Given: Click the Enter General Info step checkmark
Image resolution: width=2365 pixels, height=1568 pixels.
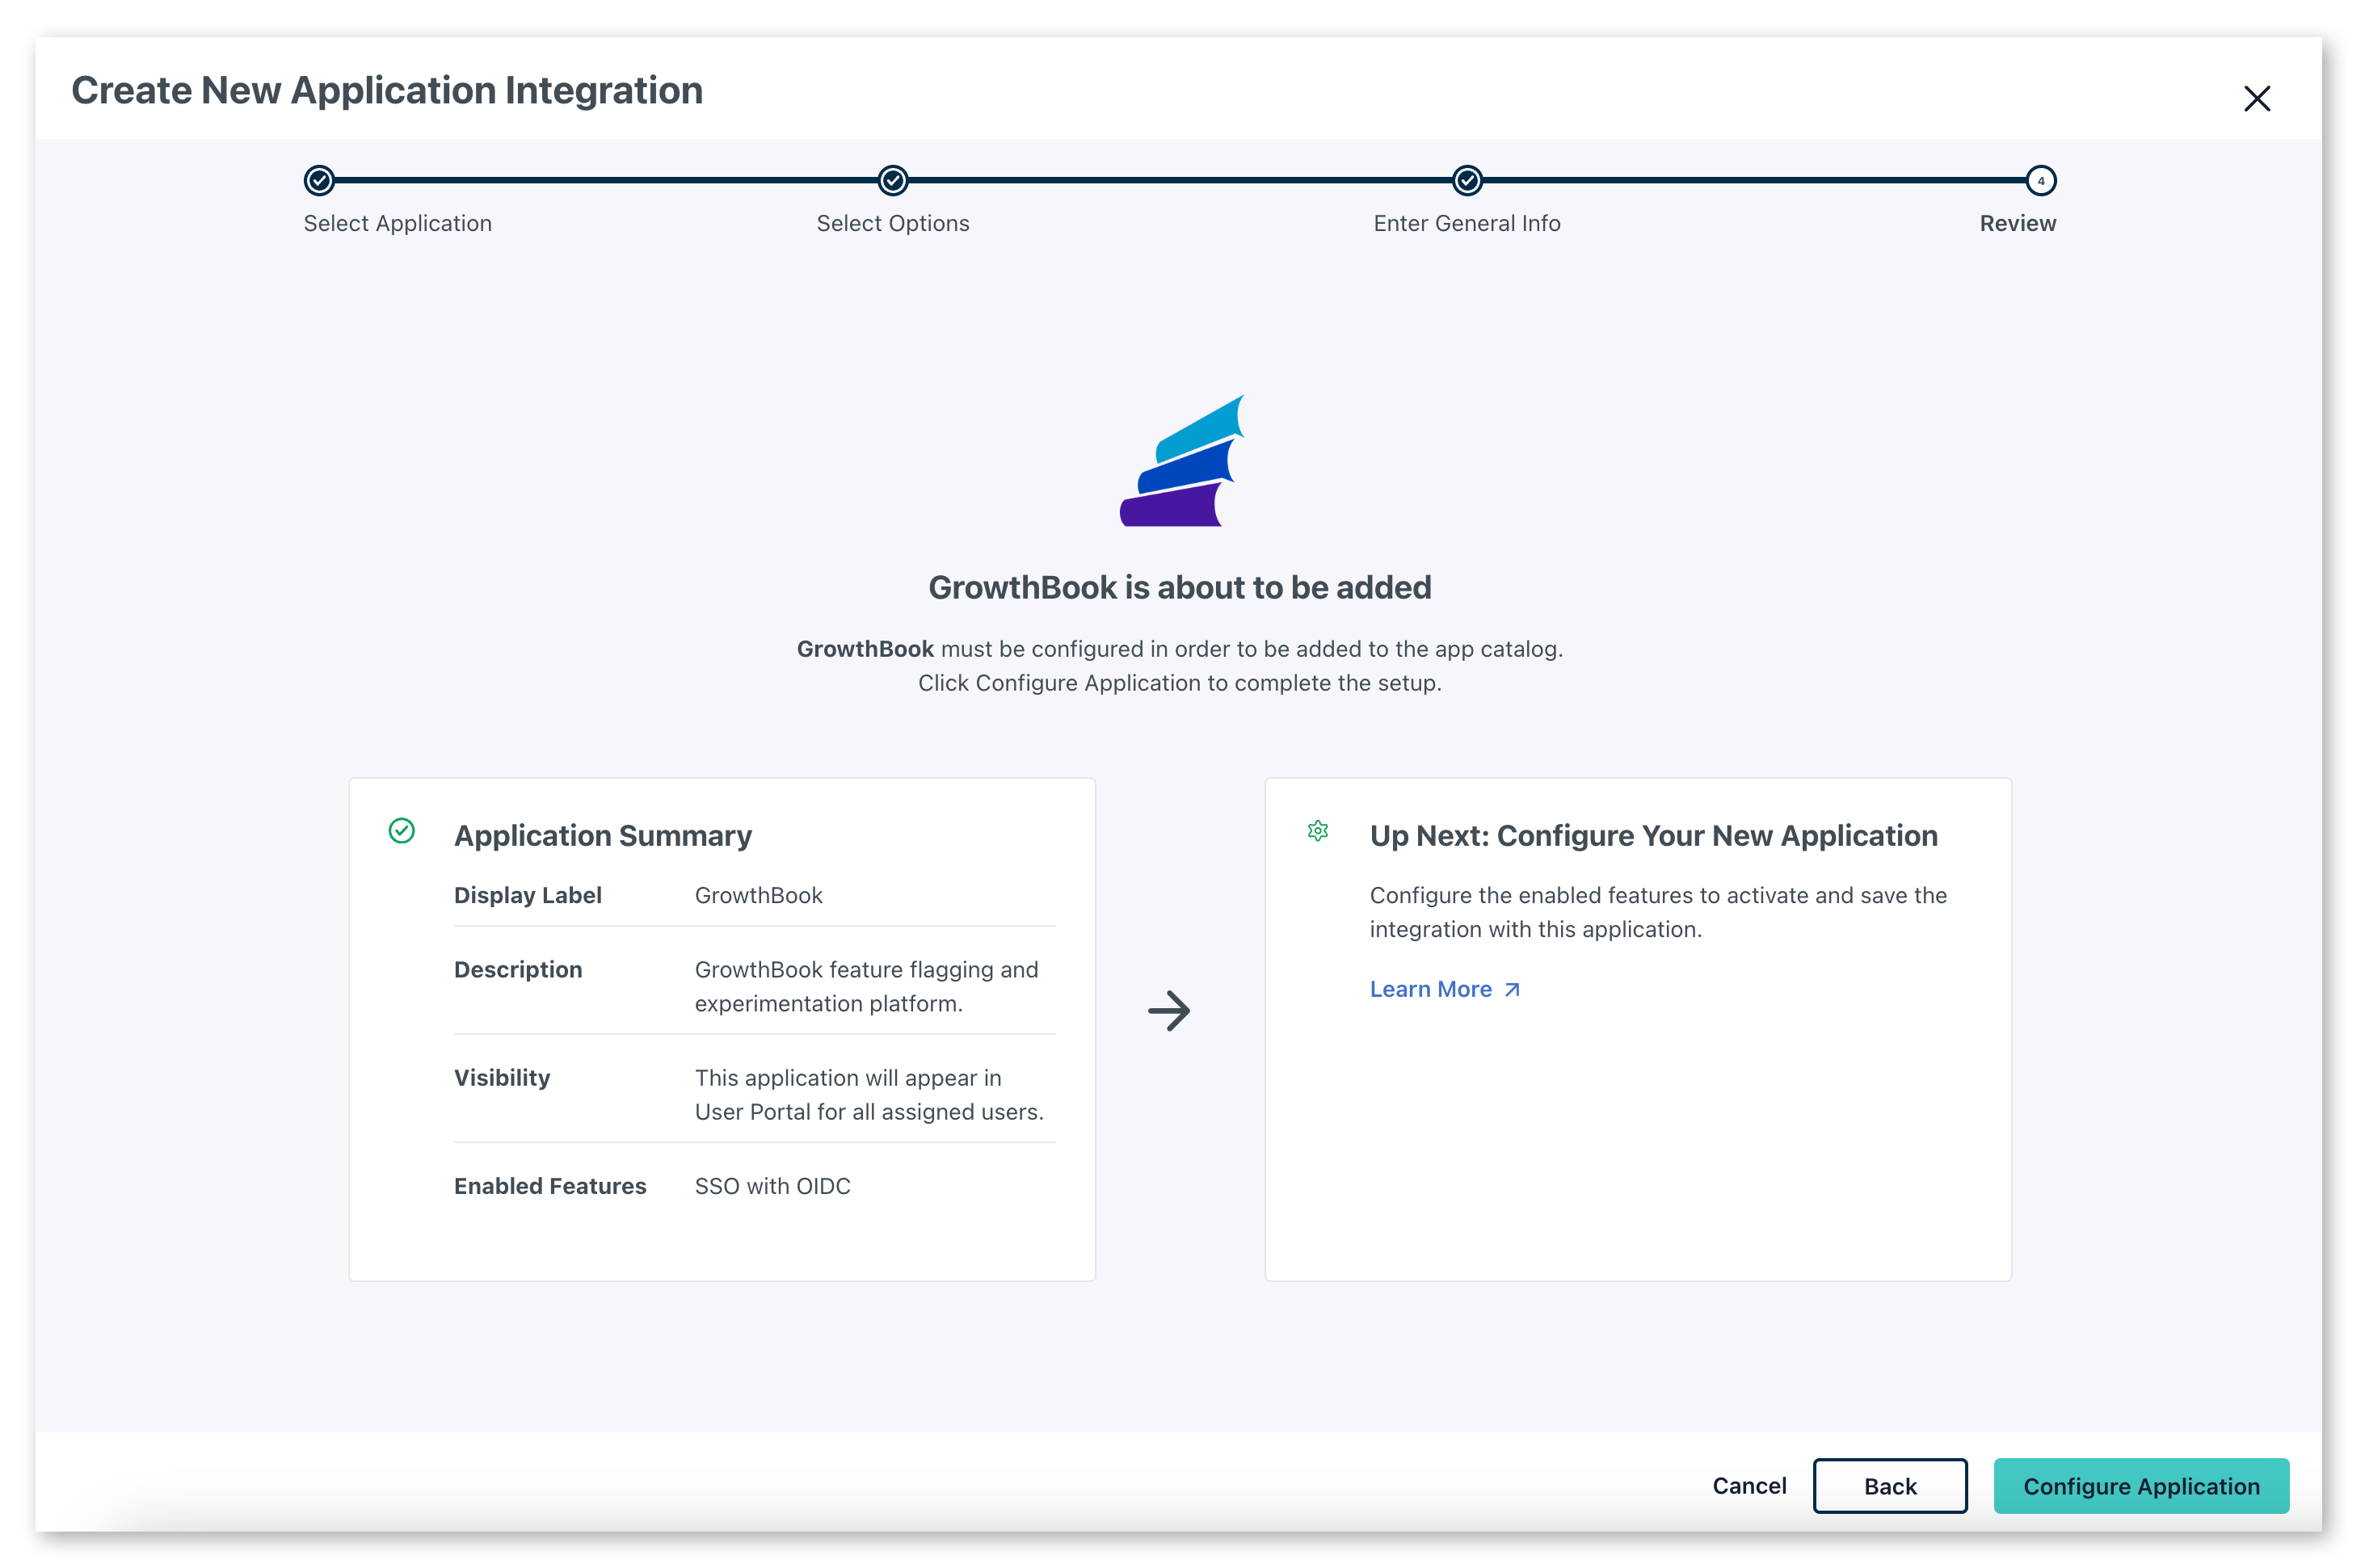Looking at the screenshot, I should [x=1467, y=180].
